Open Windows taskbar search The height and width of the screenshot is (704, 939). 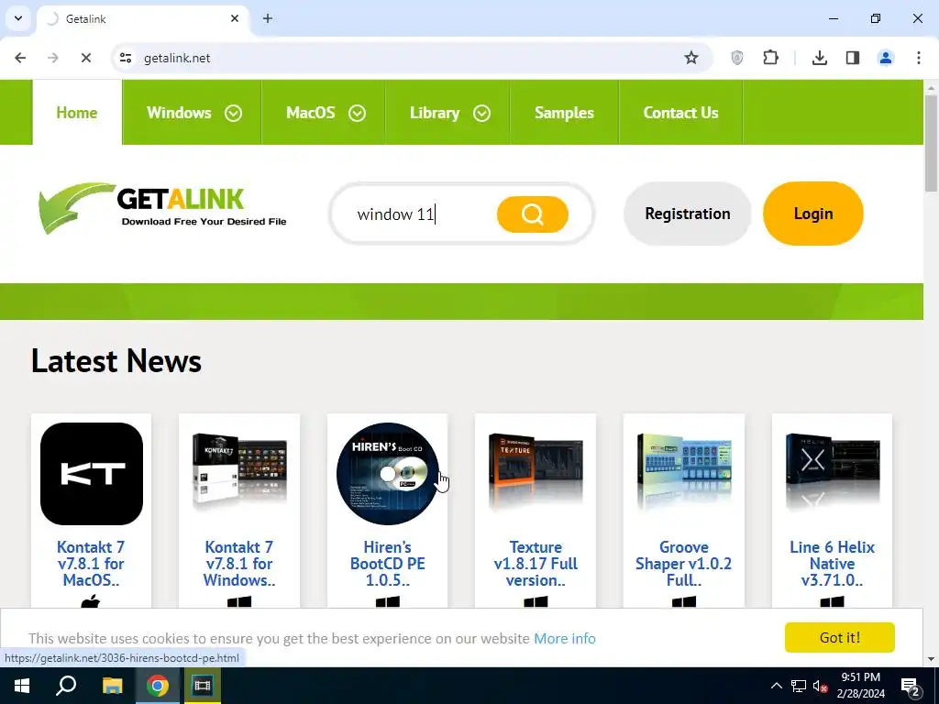tap(66, 686)
